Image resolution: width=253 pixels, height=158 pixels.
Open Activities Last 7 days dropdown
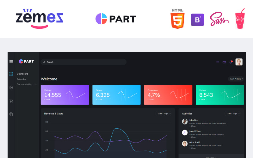click(x=233, y=113)
